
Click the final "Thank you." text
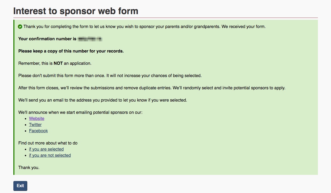point(29,168)
